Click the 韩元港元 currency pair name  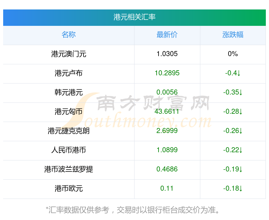pos(69,92)
